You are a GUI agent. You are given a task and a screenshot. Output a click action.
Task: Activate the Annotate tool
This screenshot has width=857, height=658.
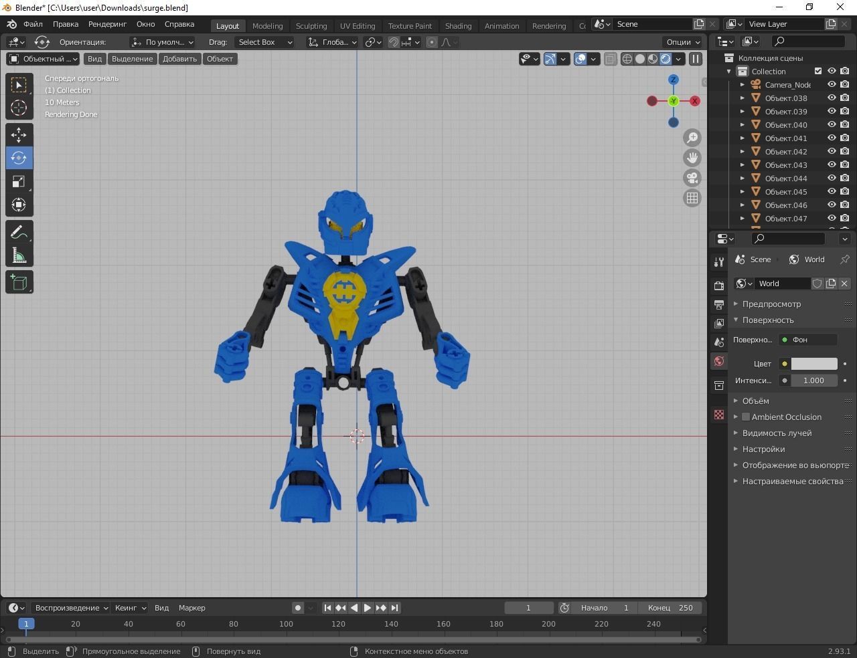pyautogui.click(x=19, y=232)
